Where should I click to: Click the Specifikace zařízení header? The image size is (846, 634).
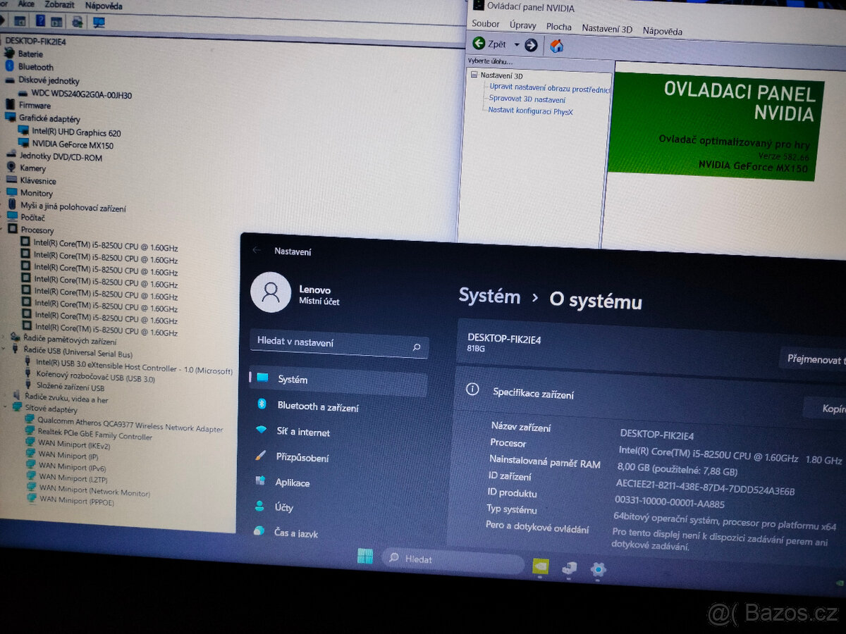[x=534, y=394]
